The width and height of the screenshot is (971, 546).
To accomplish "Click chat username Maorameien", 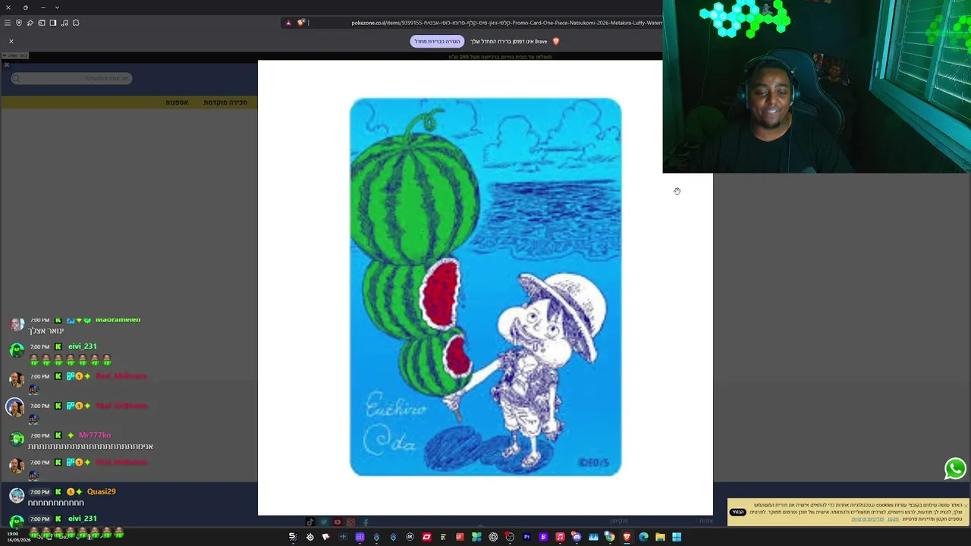I will (118, 320).
